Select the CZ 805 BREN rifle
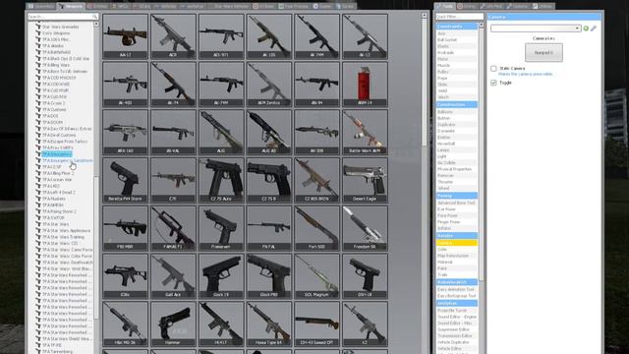629x354 pixels. (316, 180)
